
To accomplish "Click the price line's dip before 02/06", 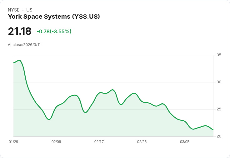I will click(49, 119).
